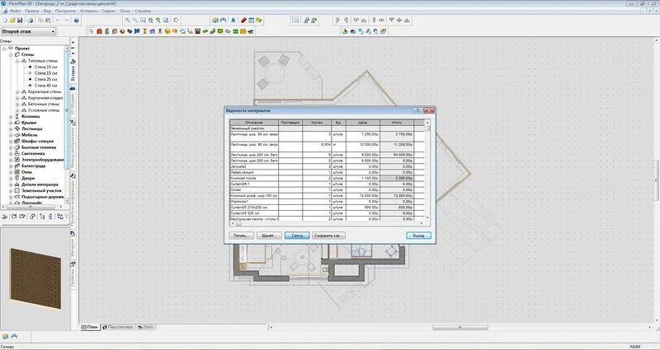Image resolution: width=660 pixels, height=350 pixels.
Task: Click the Описание column header
Action: pos(254,123)
